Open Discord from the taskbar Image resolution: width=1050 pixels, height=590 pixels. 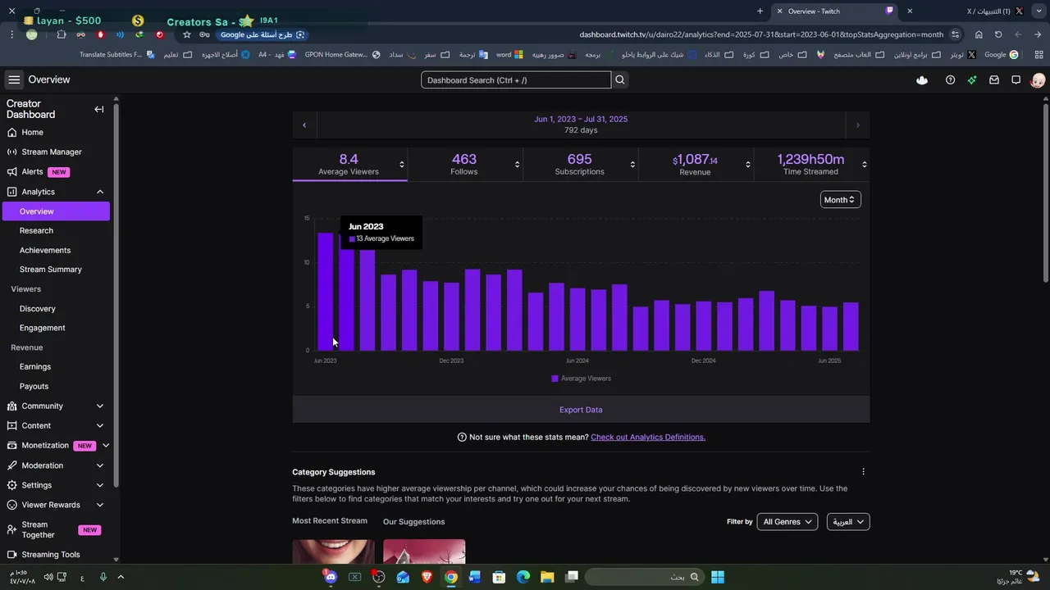331,577
